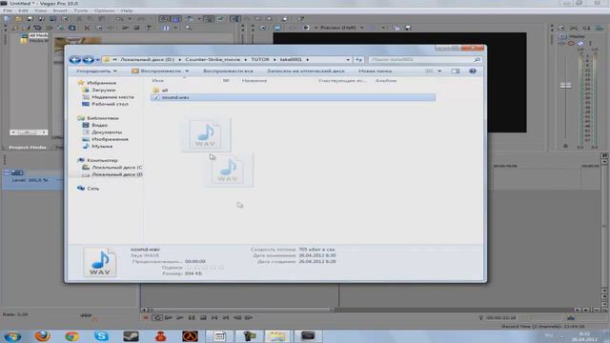Open the change view options dropdown

439,71
